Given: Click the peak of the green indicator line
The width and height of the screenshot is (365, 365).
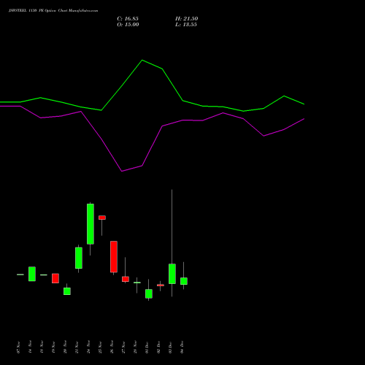Looking at the screenshot, I should click(x=142, y=60).
